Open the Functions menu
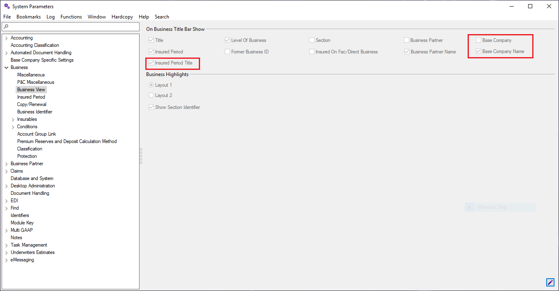This screenshot has width=559, height=291. pos(71,17)
